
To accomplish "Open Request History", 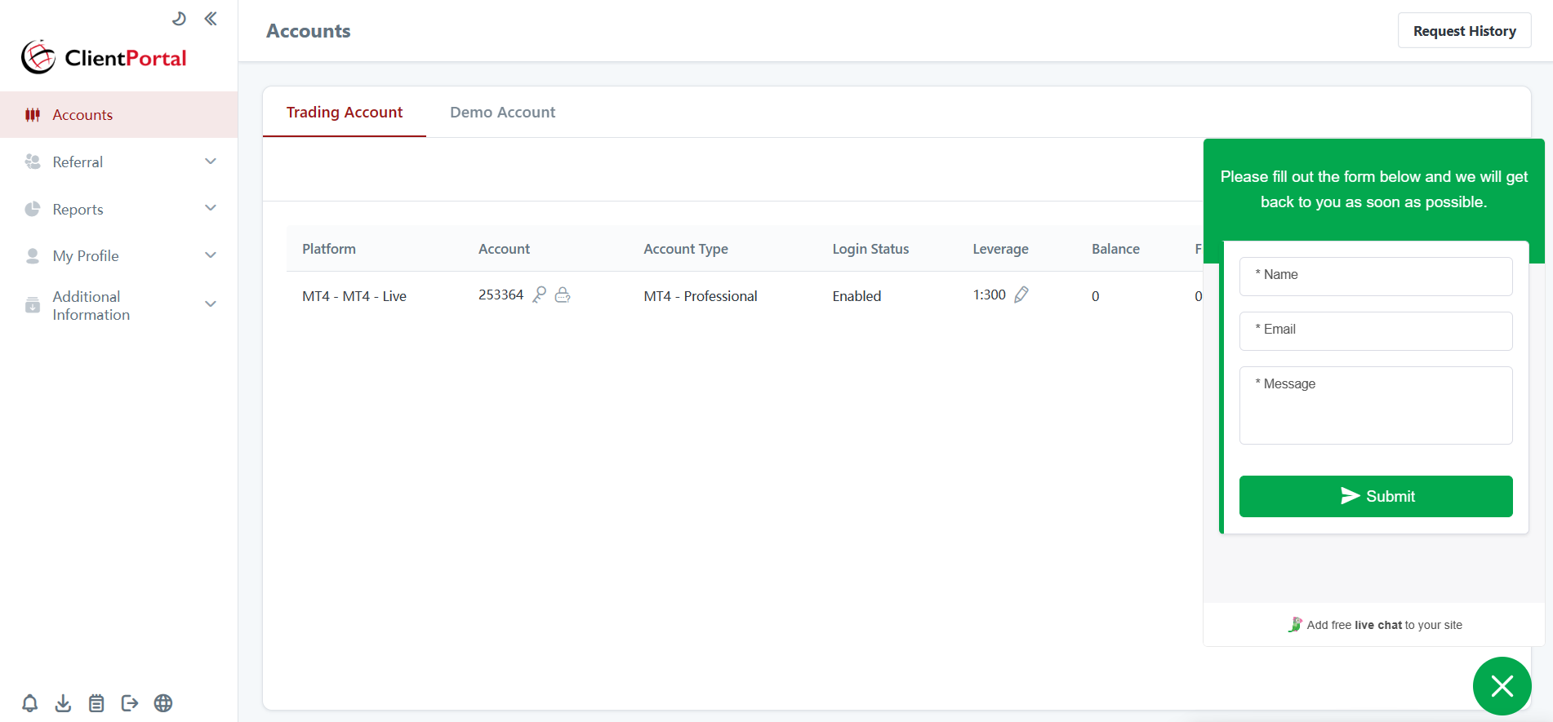I will pos(1464,31).
